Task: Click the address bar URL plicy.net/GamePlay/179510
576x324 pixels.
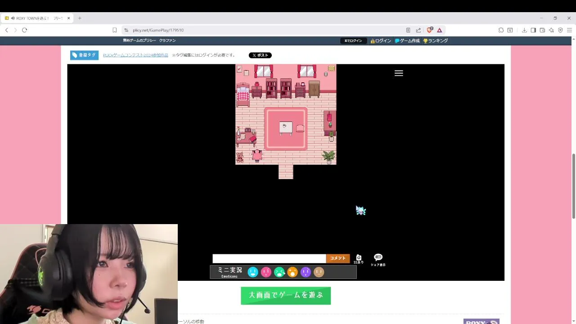Action: pos(158,30)
